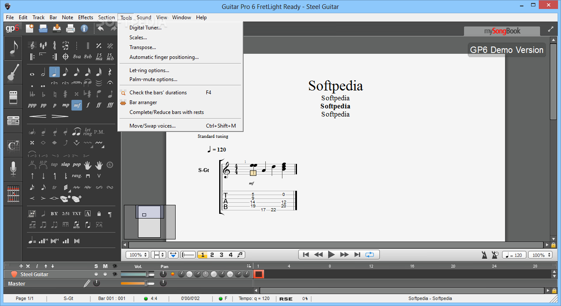This screenshot has width=561, height=306.
Task: Click the play button
Action: (x=331, y=255)
